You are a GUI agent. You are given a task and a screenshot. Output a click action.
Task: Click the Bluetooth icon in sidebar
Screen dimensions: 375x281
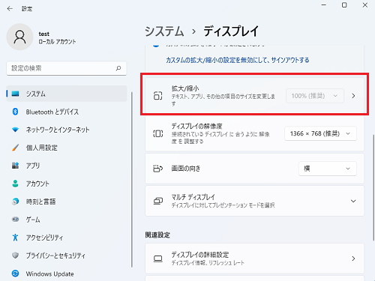click(15, 112)
